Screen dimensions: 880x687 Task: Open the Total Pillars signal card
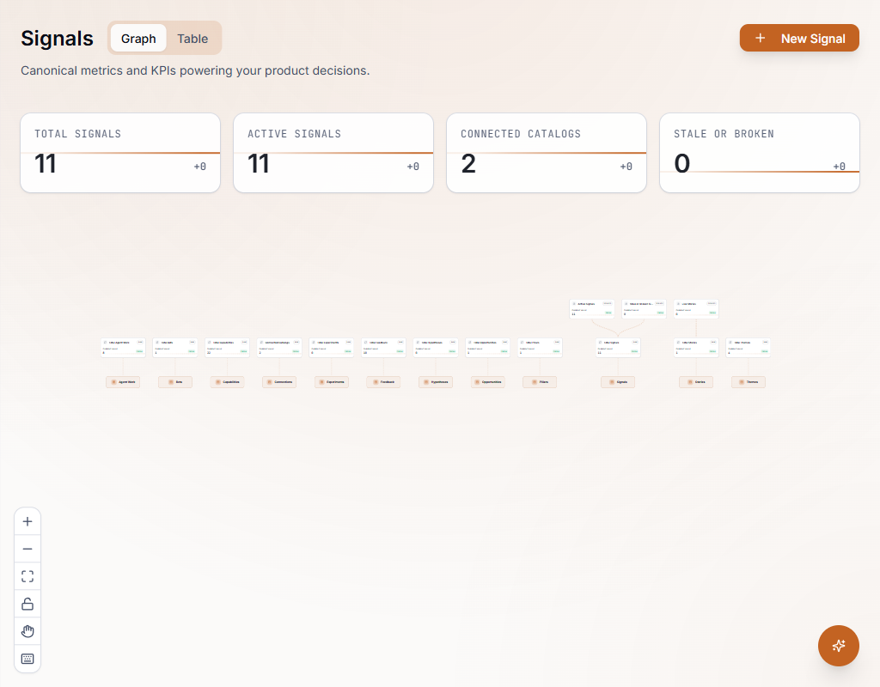click(540, 347)
